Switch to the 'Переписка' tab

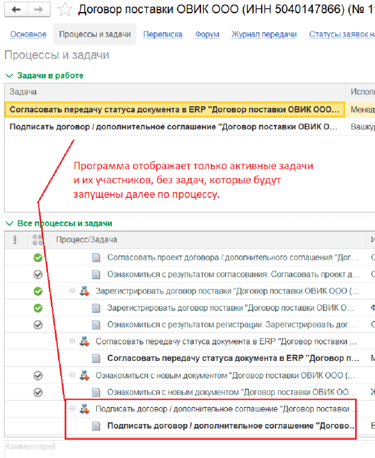point(163,34)
